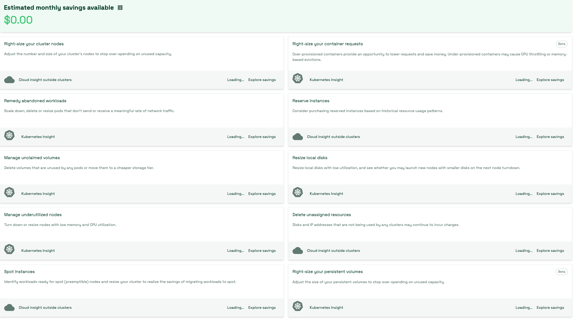Click Kubernetes icon in persistent volumes card
The width and height of the screenshot is (573, 320).
pyautogui.click(x=298, y=306)
